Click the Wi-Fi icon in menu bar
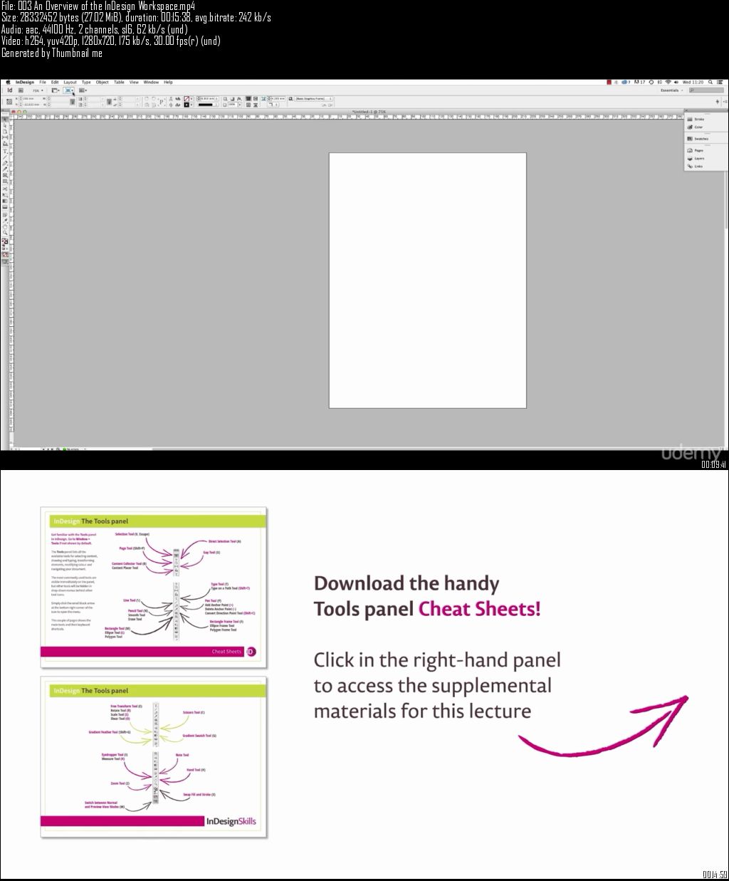Image resolution: width=729 pixels, height=881 pixels. tap(668, 82)
